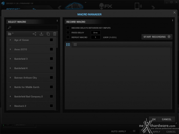Click the dropdown arrow above the device tabs
The image size is (179, 134).
85,2
